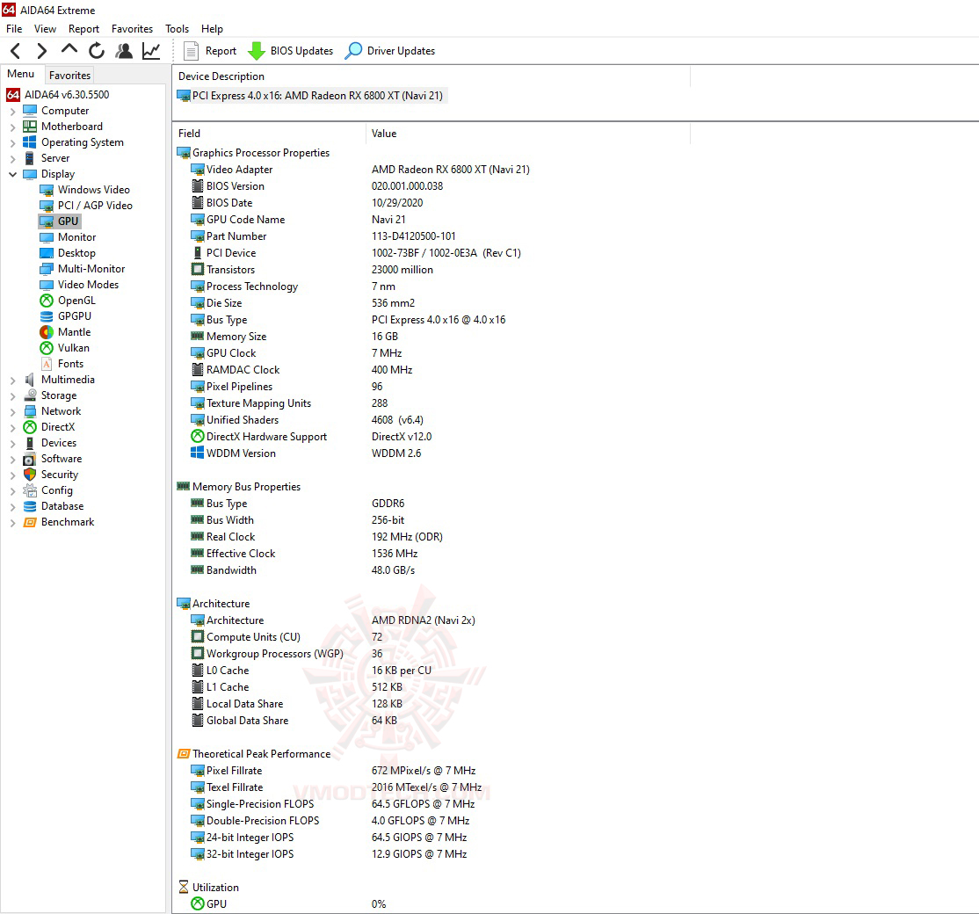Click the Device Description column header
The image size is (979, 914).
(x=431, y=76)
